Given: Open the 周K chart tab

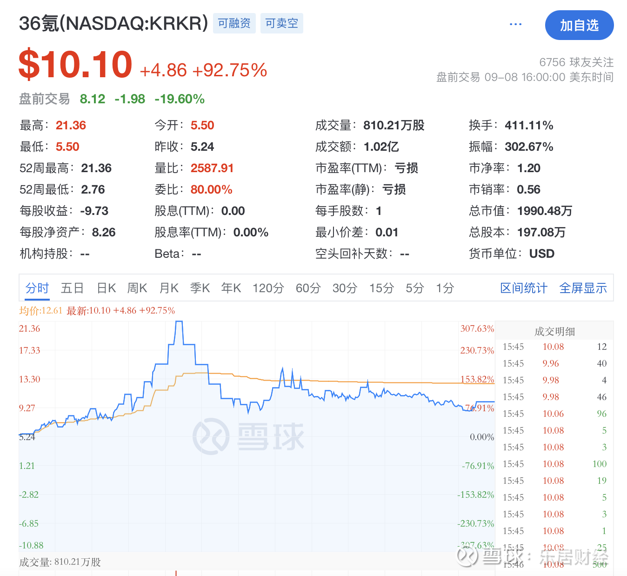Looking at the screenshot, I should (x=137, y=288).
